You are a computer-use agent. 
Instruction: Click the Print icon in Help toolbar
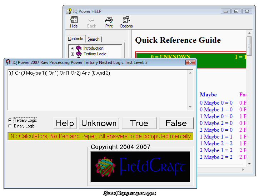109,22
